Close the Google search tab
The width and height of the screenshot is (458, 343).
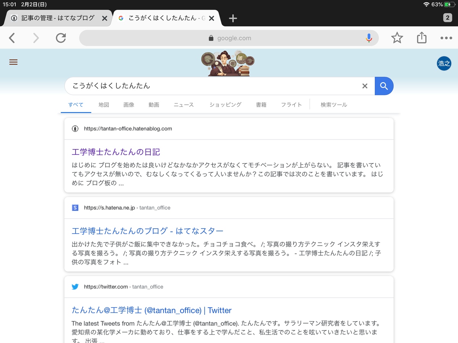coord(212,18)
